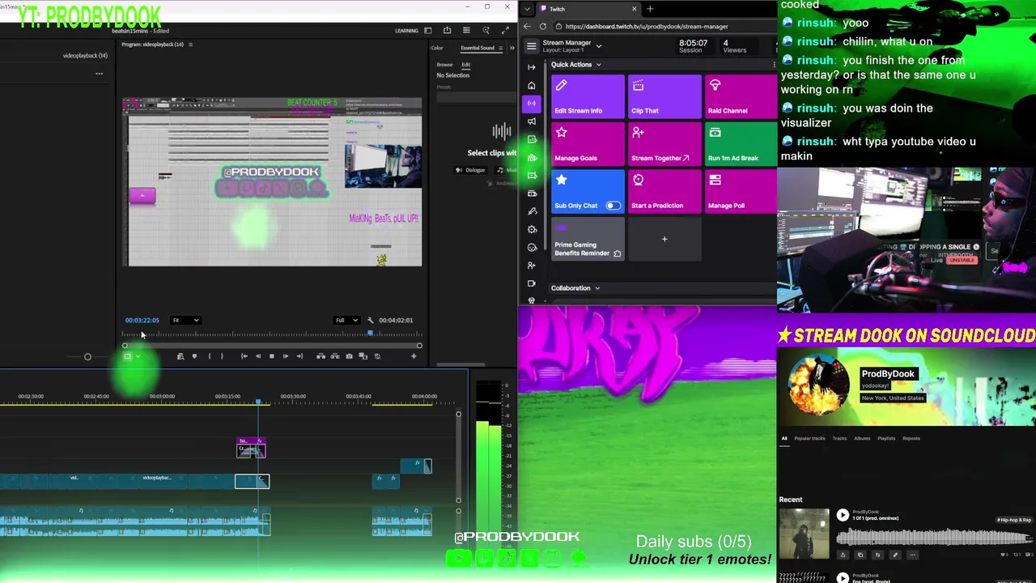Go to In point in Premiere transport

244,356
